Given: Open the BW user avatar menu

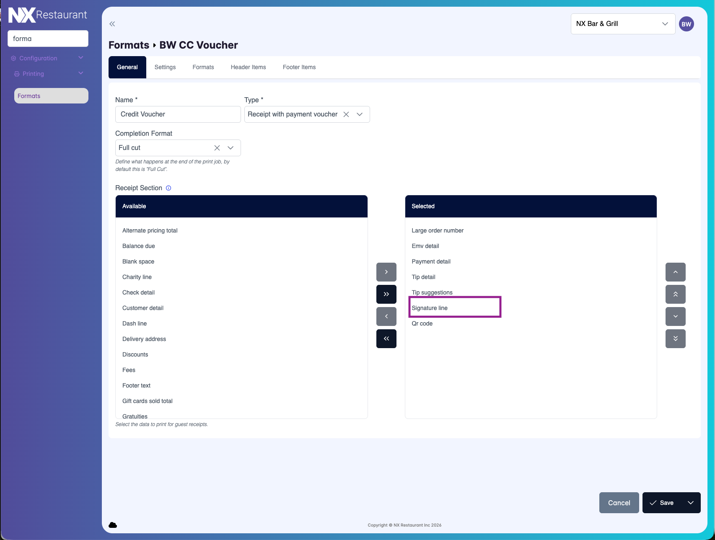Looking at the screenshot, I should [x=686, y=24].
